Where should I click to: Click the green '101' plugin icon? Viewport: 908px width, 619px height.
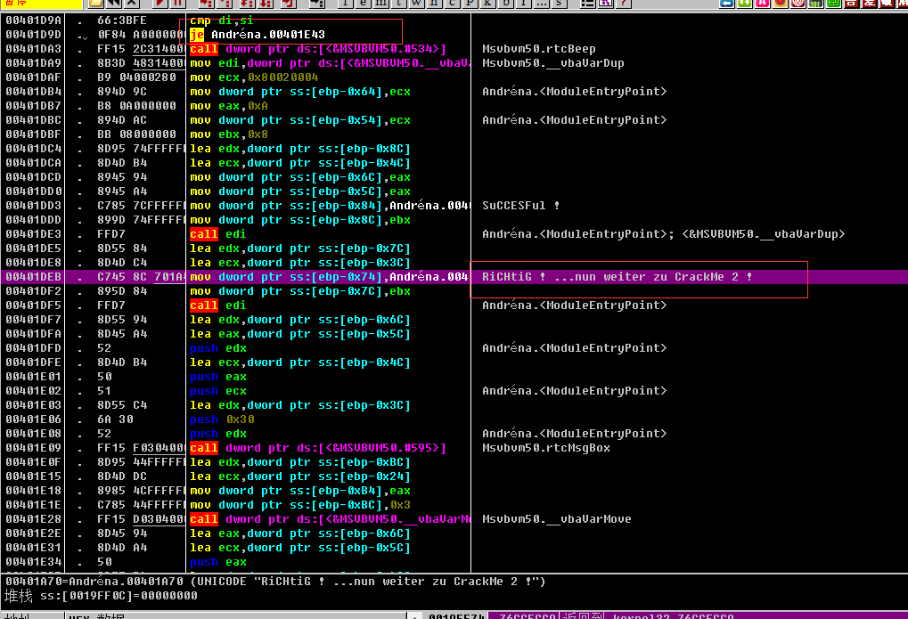point(815,4)
